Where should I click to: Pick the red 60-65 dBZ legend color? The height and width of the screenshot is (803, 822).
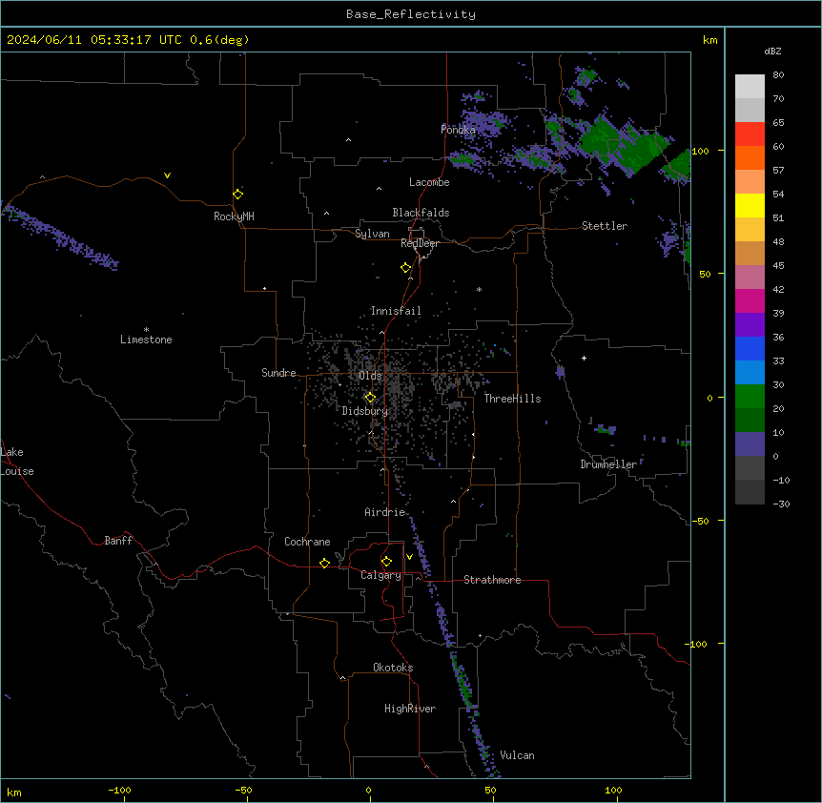pos(750,134)
